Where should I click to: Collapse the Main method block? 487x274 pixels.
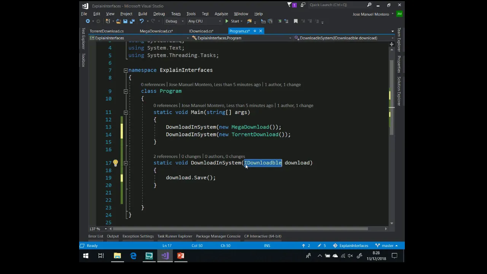coord(126,112)
